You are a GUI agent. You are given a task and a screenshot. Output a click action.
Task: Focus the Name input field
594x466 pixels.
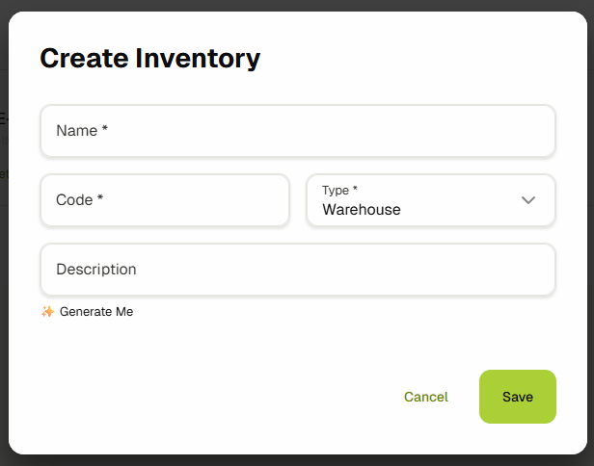click(x=297, y=131)
